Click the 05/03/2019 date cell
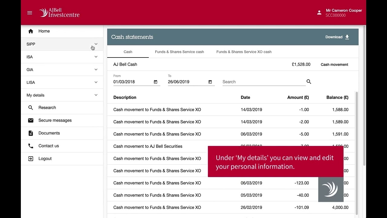The height and width of the screenshot is (218, 387). (x=251, y=195)
